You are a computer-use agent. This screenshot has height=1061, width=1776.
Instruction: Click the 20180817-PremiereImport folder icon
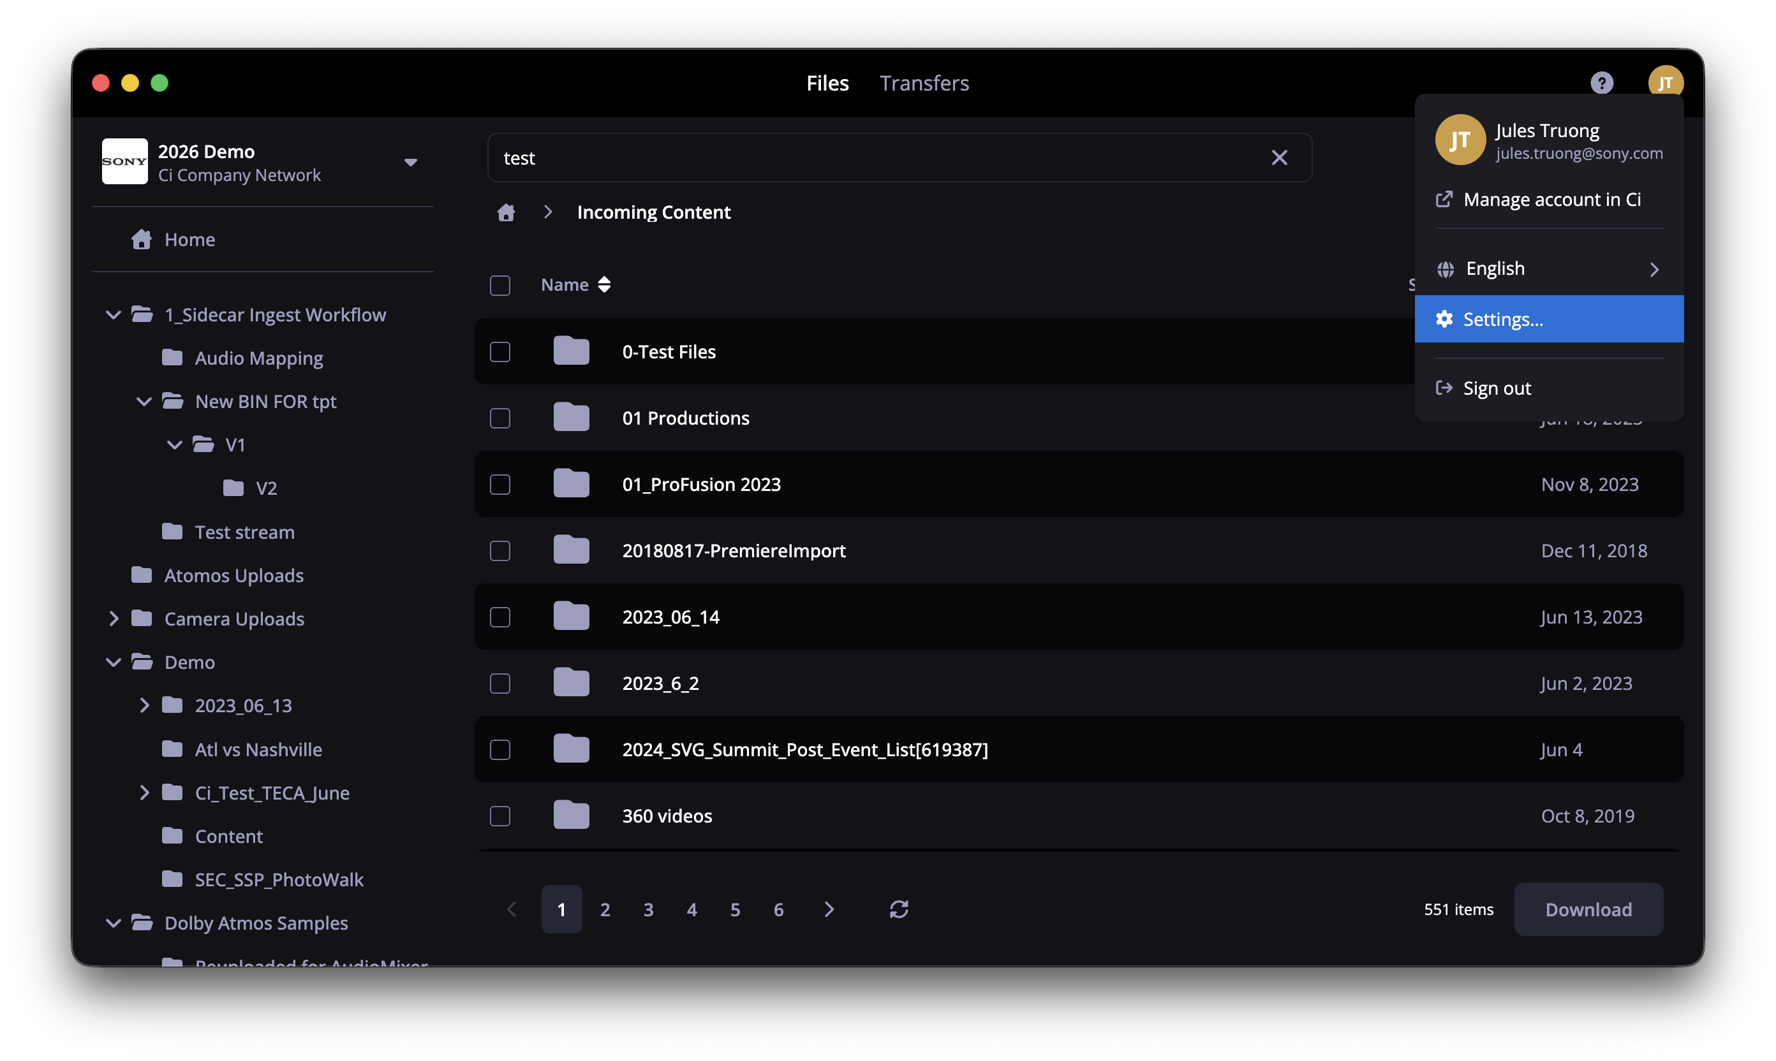click(x=571, y=550)
